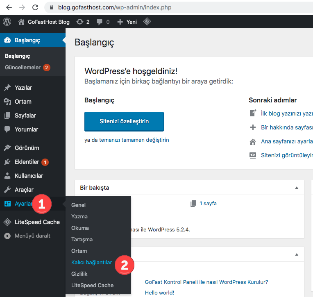Open the Başlangıç submenu item
This screenshot has width=313, height=297.
click(x=18, y=56)
